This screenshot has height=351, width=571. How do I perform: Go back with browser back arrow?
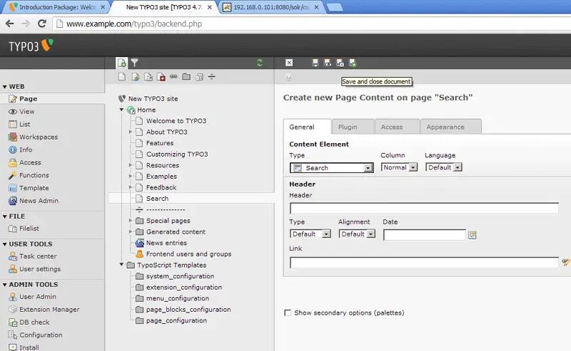[x=10, y=23]
